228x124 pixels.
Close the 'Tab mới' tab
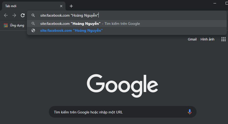pos(61,6)
